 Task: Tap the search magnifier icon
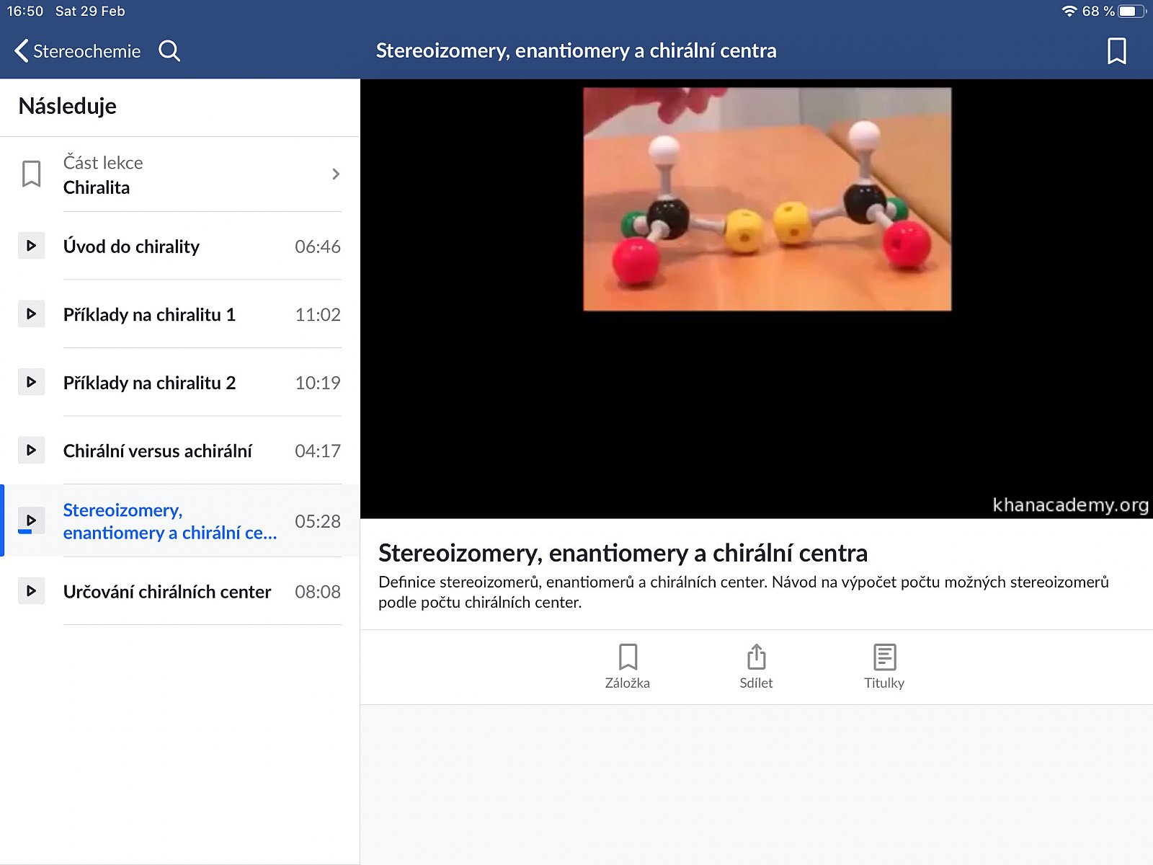pyautogui.click(x=169, y=51)
